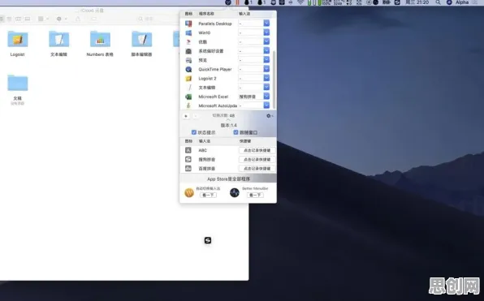
Task: Click the Win10 app icon in list
Action: point(188,32)
